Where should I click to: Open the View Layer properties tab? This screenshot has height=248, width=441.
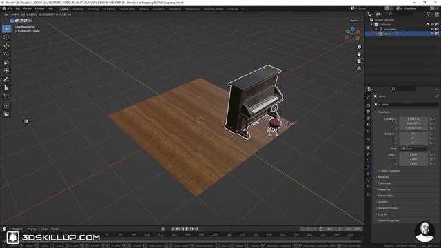click(x=368, y=118)
